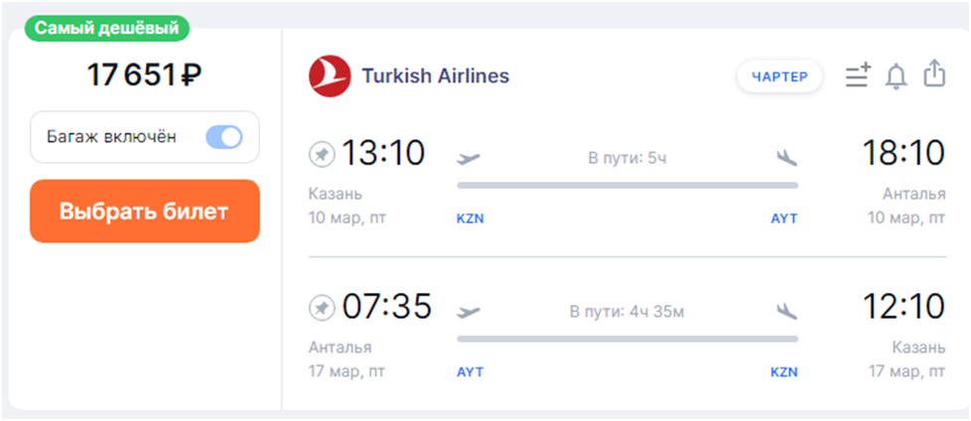The image size is (971, 421).
Task: Click the AYT arrival code on outbound
Action: pos(784,218)
